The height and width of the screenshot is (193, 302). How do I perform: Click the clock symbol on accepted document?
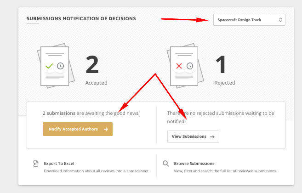coord(61,66)
